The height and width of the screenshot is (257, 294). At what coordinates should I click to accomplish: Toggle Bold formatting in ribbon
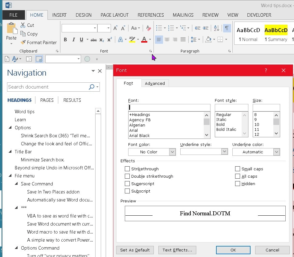[65, 39]
